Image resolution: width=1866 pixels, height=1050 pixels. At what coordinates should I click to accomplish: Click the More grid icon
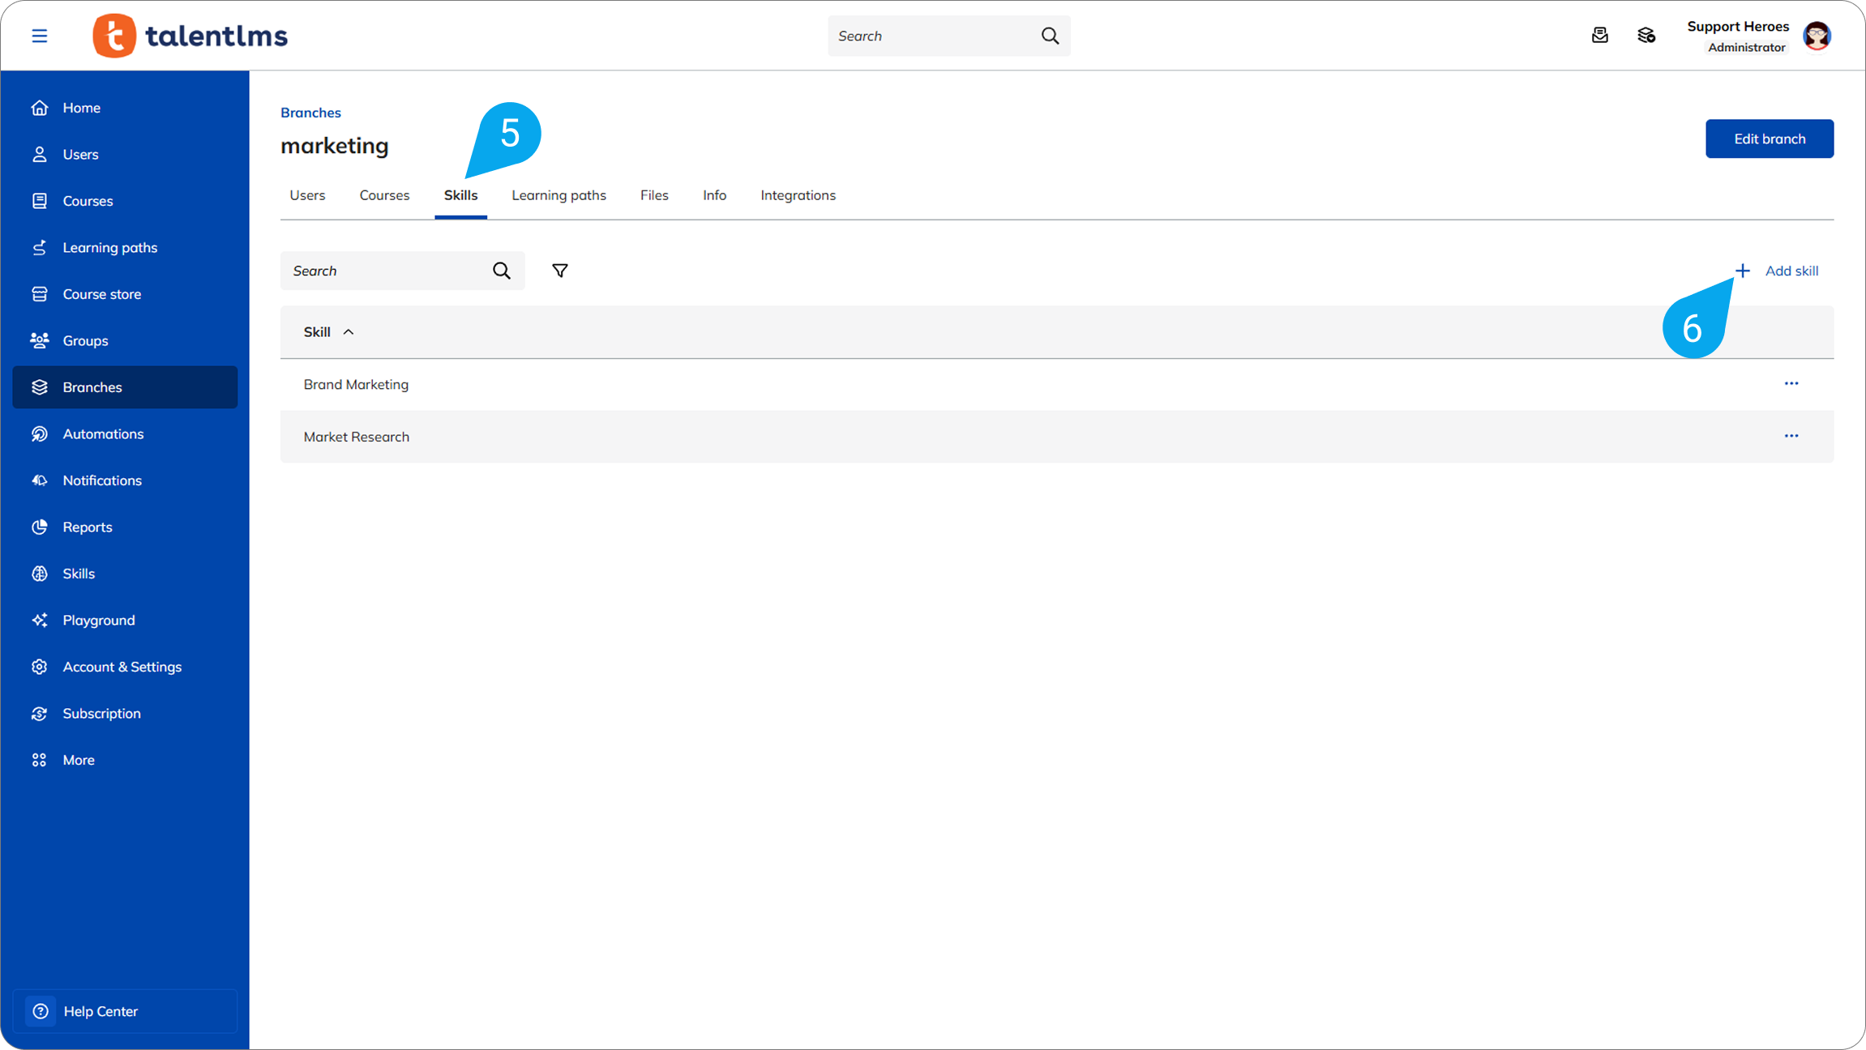(x=40, y=760)
